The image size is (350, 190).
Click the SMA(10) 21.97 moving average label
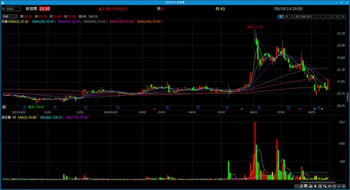pyautogui.click(x=44, y=21)
